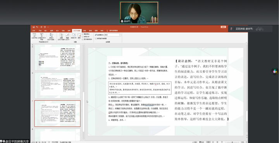The image size is (279, 143).
Task: Switch to Slide Sorter view icon
Action: (213, 142)
